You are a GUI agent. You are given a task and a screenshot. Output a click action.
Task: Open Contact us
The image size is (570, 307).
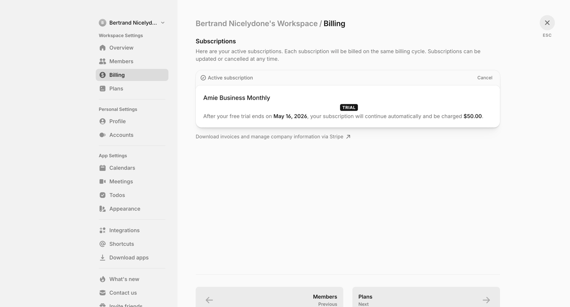132,293
